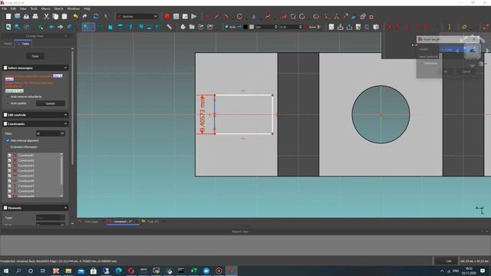491x276 pixels.
Task: Open the Macro menu
Action: pos(45,8)
